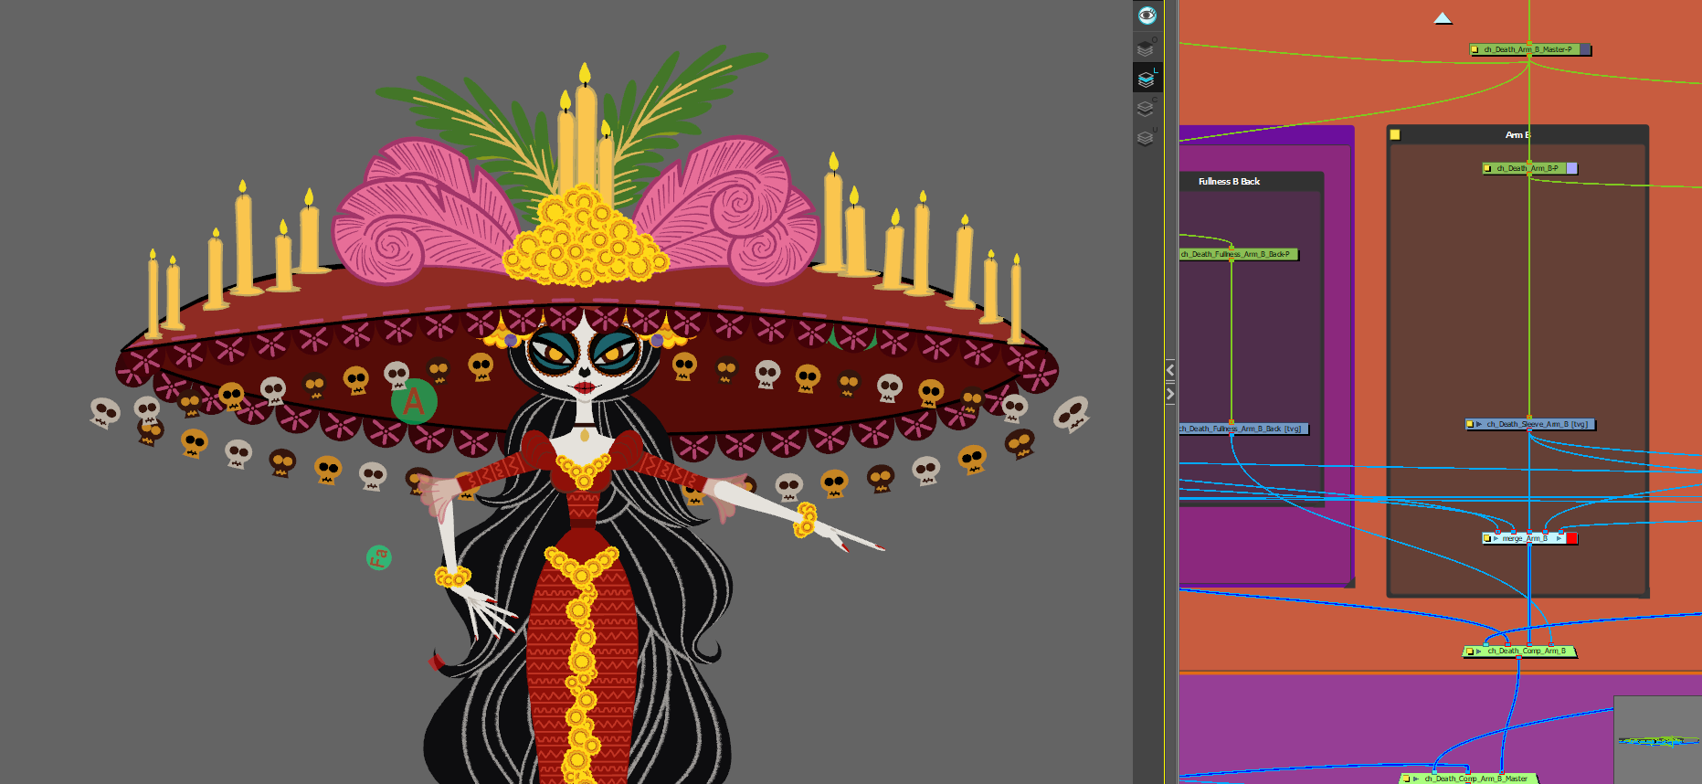Select the Fullness B Back backdrop title
Image resolution: width=1702 pixels, height=784 pixels.
click(x=1229, y=181)
